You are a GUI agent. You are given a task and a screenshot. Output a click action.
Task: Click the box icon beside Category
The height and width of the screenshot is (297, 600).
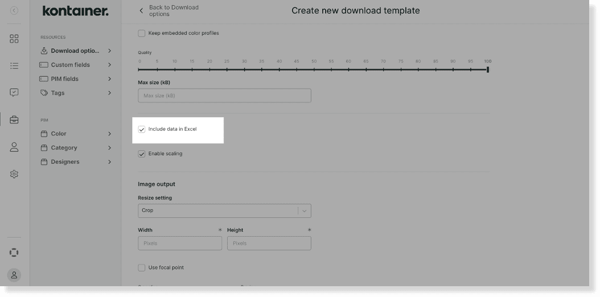pos(44,147)
